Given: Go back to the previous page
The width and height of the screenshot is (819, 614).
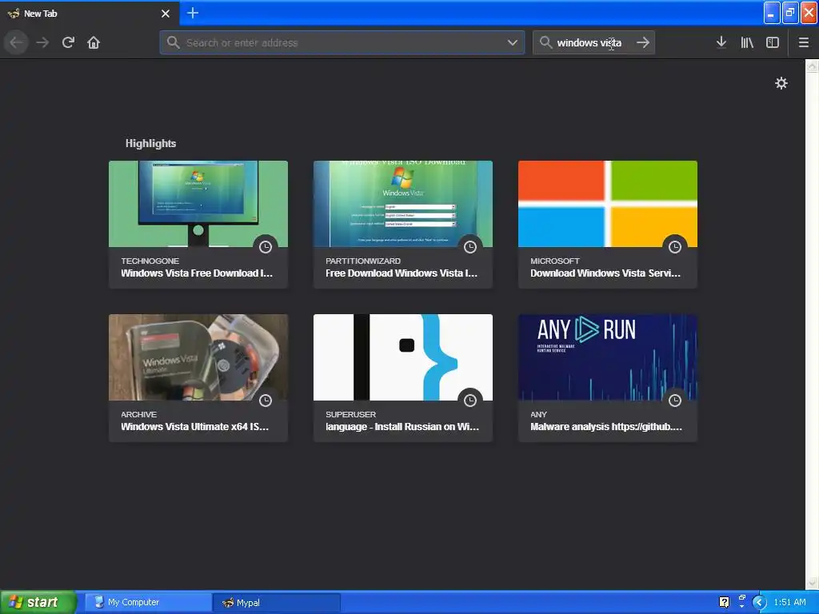Looking at the screenshot, I should tap(16, 42).
